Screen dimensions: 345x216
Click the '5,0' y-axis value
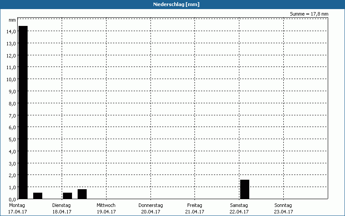12,140
